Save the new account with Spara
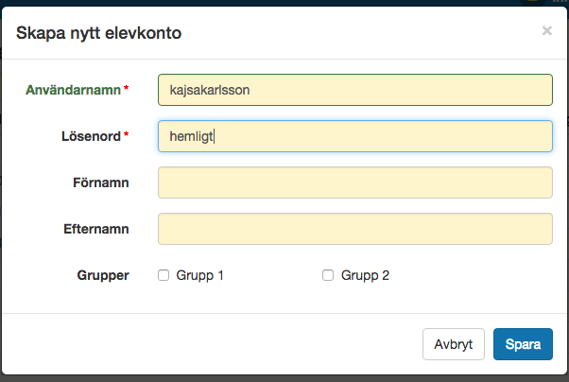Image resolution: width=569 pixels, height=382 pixels. (x=523, y=344)
